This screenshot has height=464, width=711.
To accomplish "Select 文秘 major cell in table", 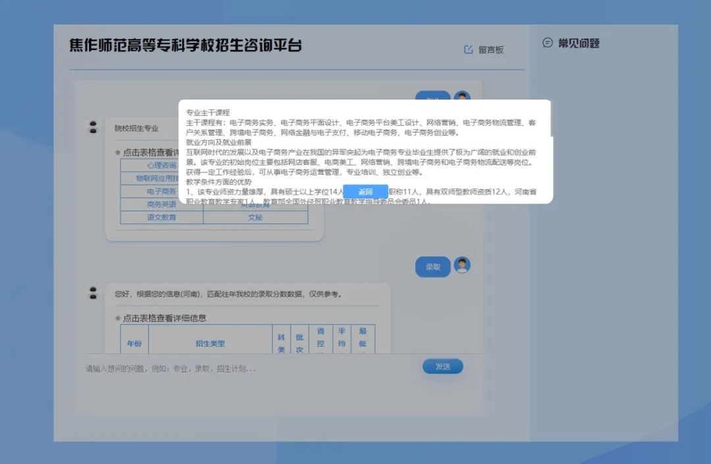I will pyautogui.click(x=255, y=217).
